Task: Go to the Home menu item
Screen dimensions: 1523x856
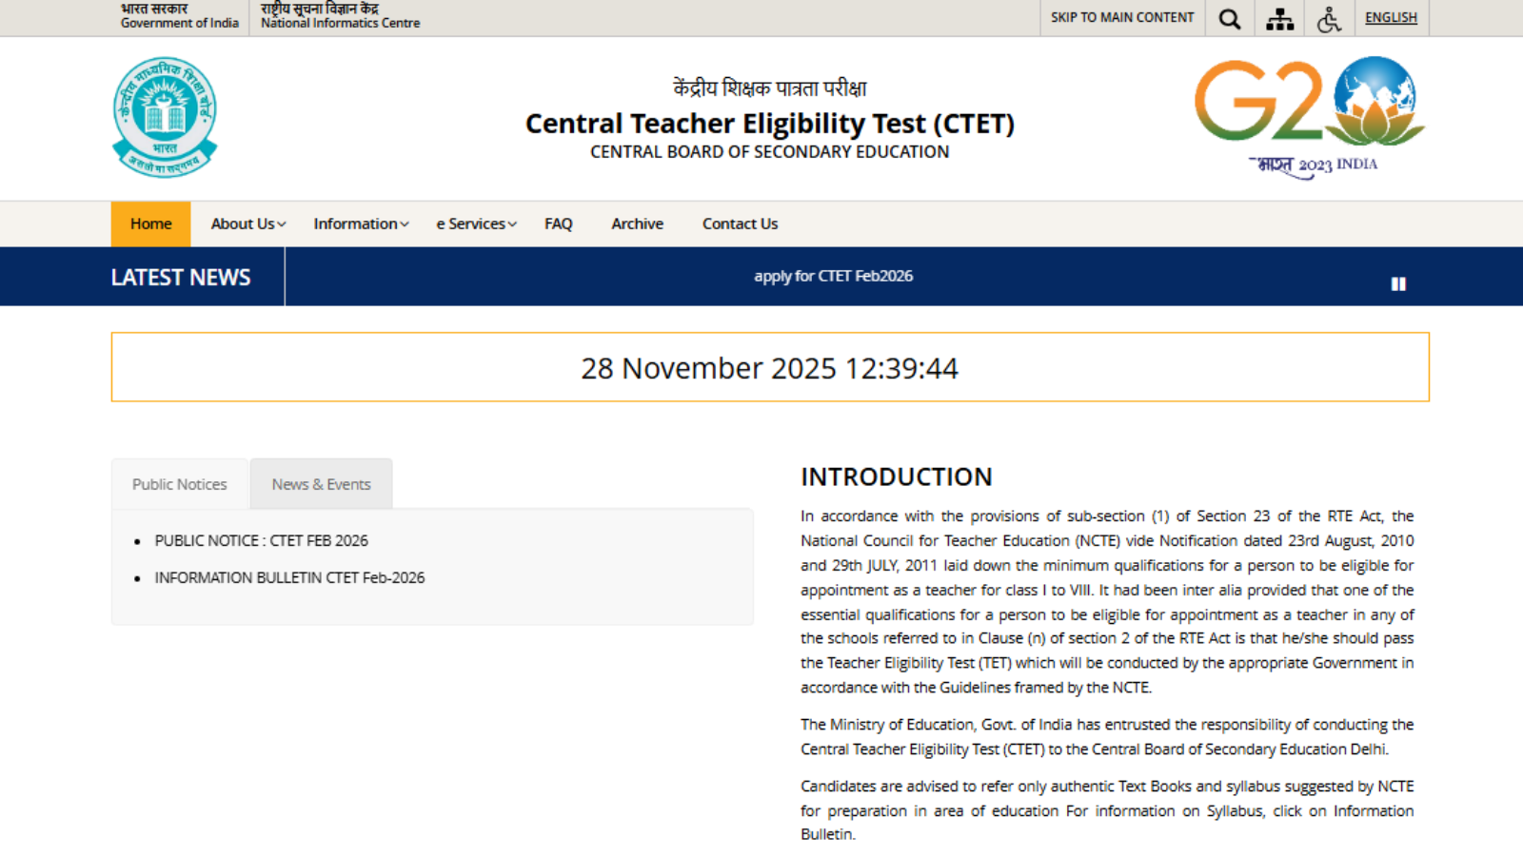Action: (150, 224)
